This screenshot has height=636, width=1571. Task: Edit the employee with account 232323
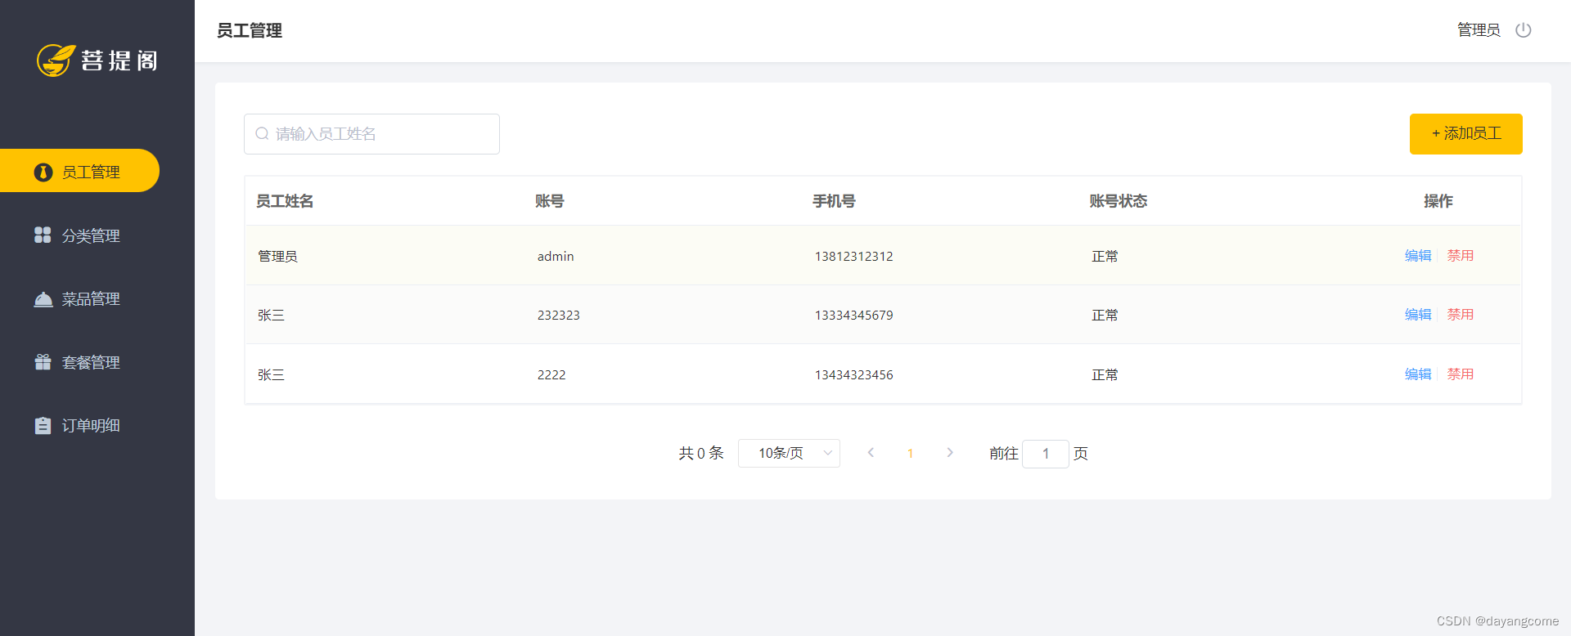1418,314
